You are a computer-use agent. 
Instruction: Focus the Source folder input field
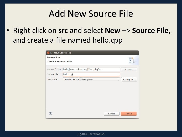(x=91, y=69)
